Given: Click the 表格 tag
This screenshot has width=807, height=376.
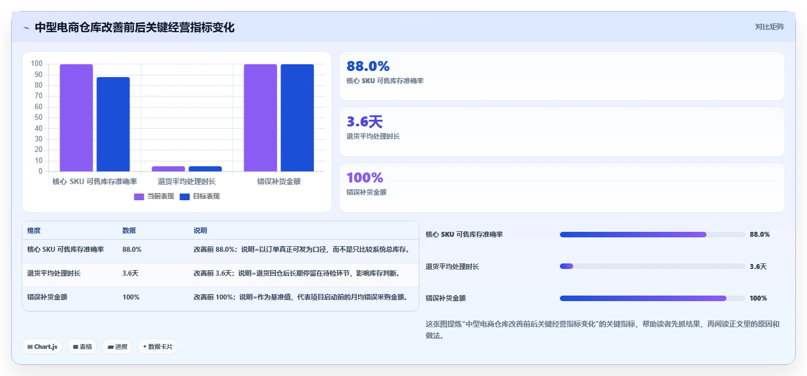Looking at the screenshot, I should pos(82,347).
